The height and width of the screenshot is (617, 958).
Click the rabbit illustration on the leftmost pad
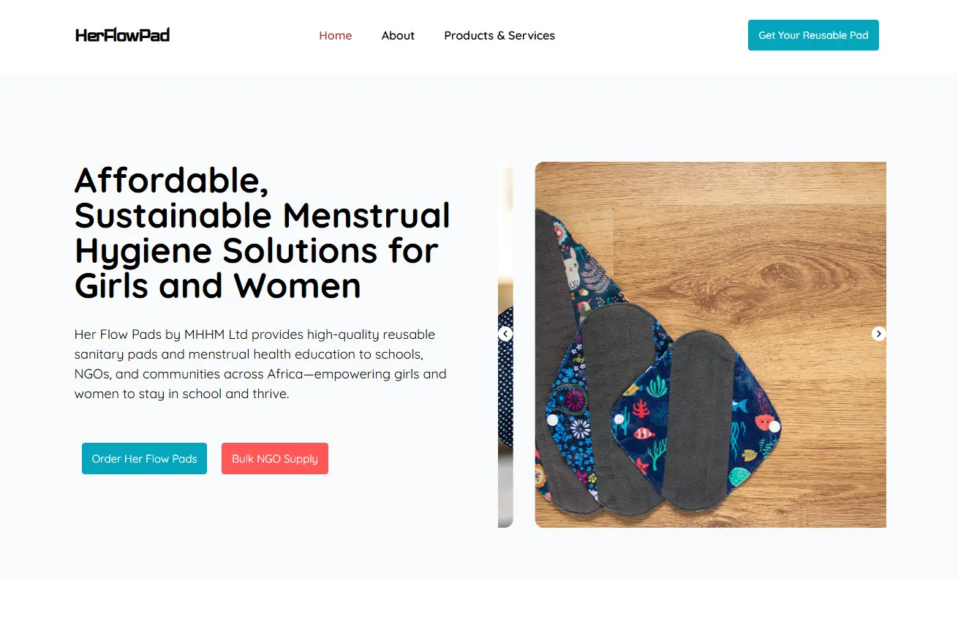[x=571, y=269]
